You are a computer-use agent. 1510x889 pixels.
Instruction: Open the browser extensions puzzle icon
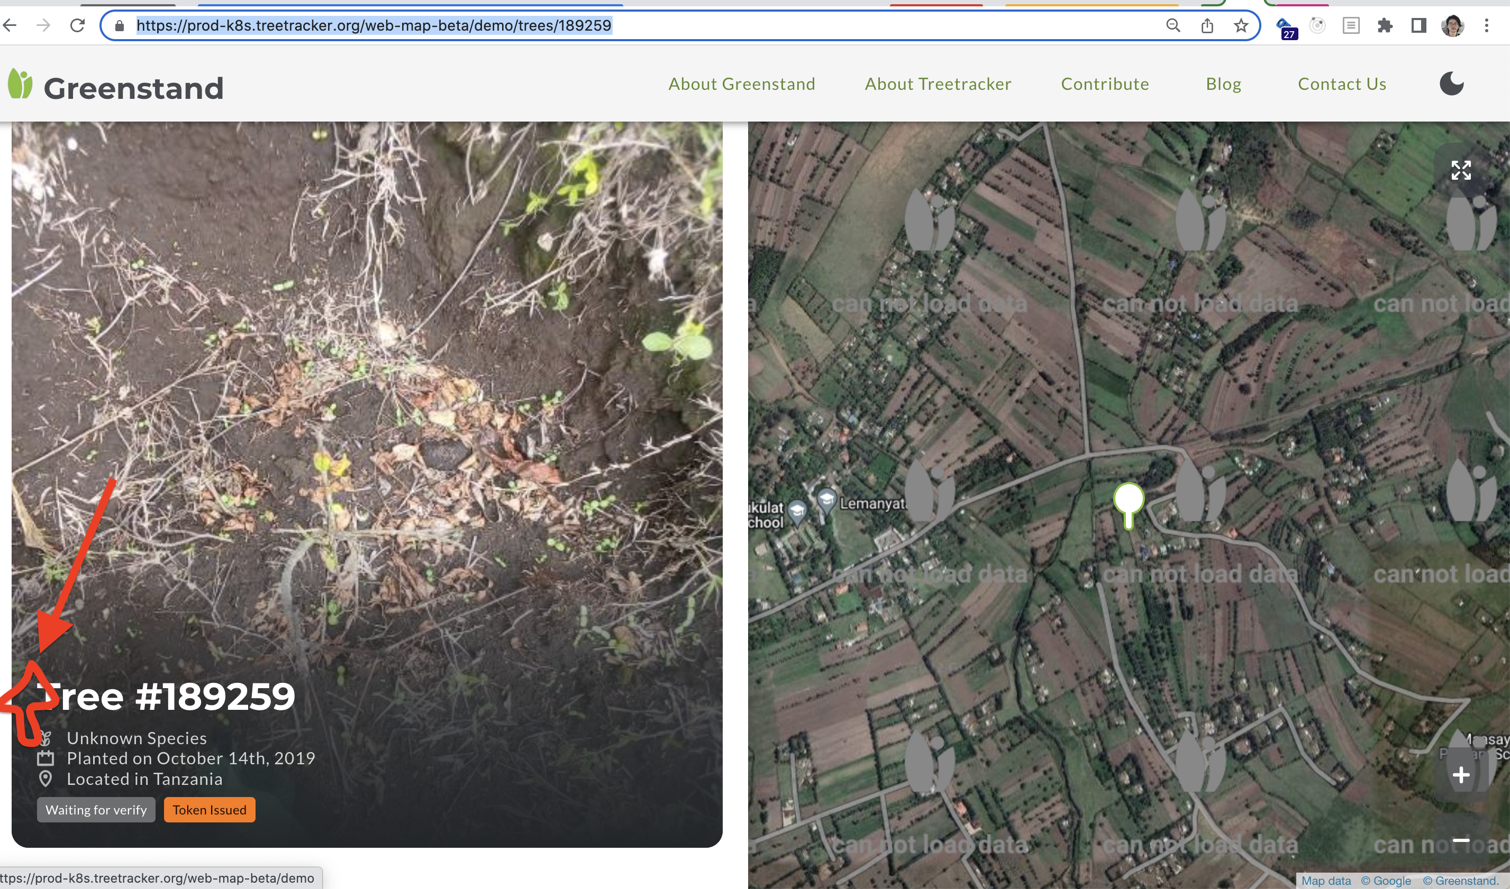point(1385,25)
